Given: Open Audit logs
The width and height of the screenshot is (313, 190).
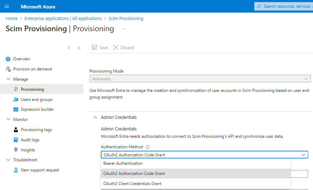Looking at the screenshot, I should [x=30, y=140].
